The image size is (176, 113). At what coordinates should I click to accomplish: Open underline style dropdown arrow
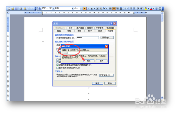click(94, 9)
